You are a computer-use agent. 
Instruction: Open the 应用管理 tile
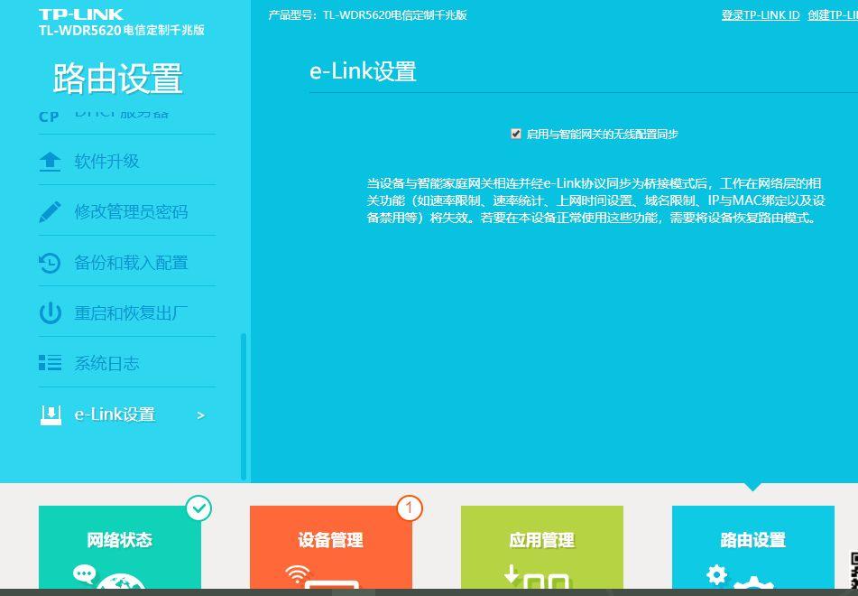541,548
